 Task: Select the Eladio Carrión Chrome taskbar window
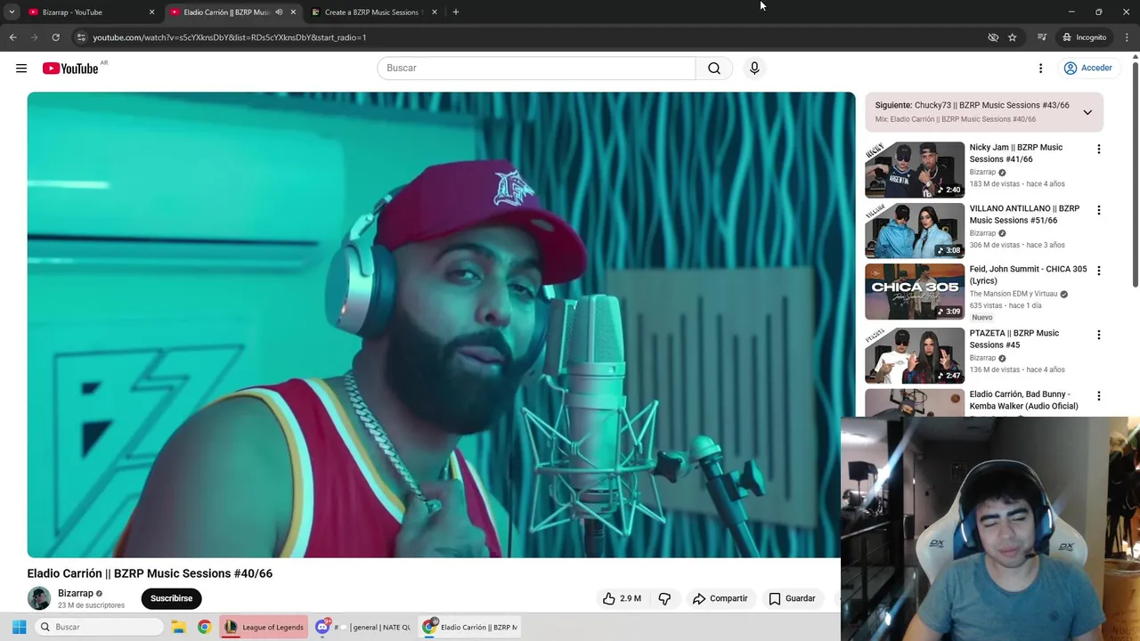470,627
